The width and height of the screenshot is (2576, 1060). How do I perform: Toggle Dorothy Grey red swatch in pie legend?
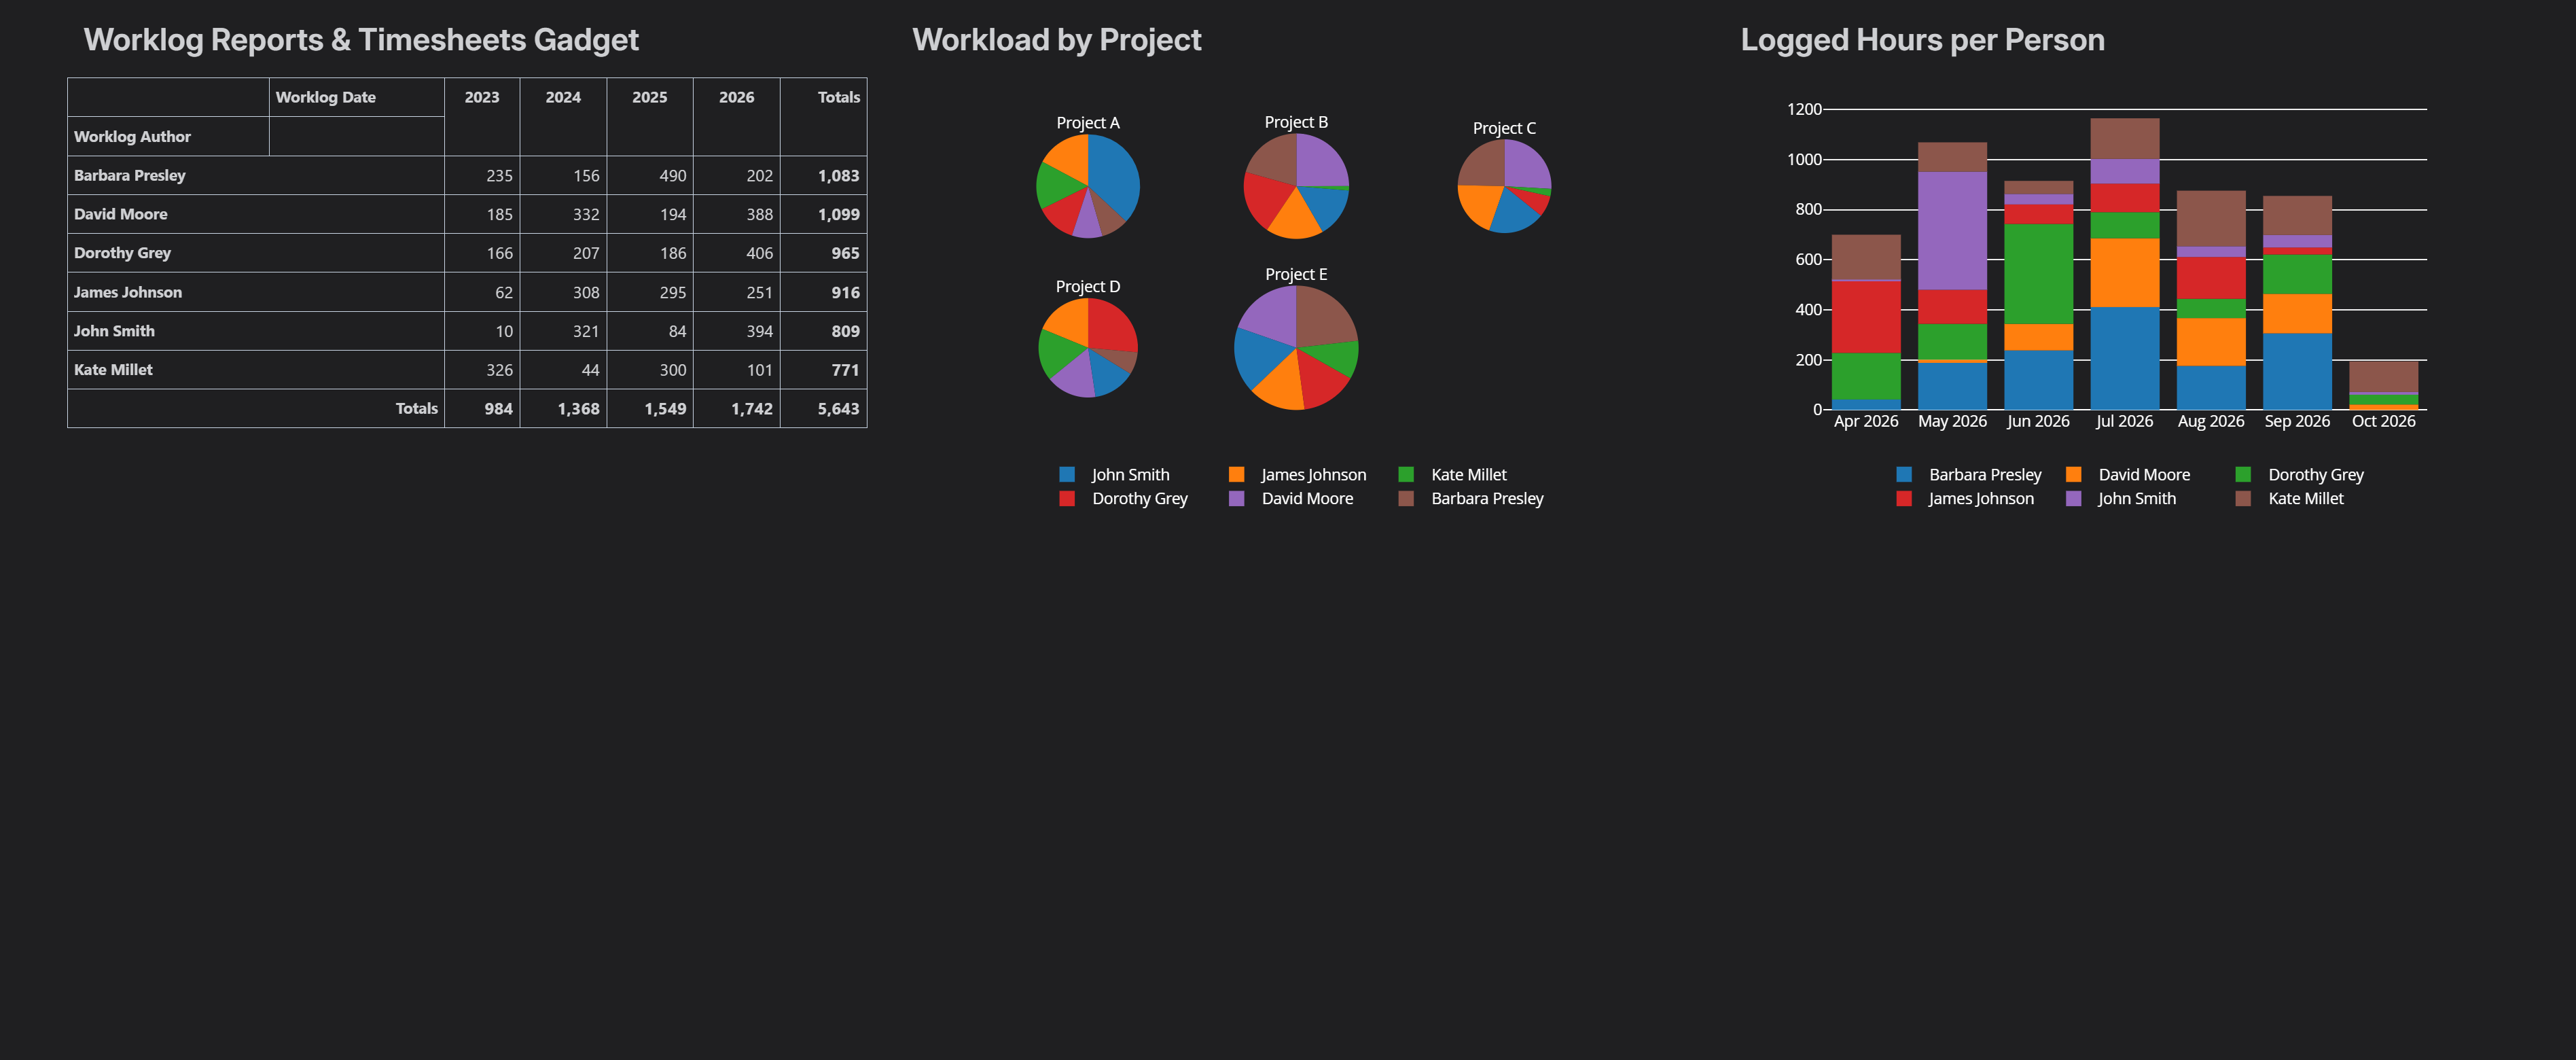pyautogui.click(x=1067, y=499)
